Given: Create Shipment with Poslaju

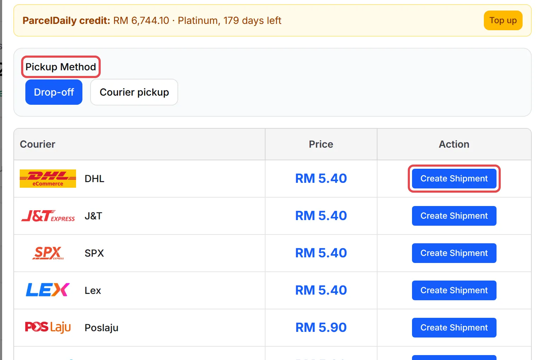Looking at the screenshot, I should tap(454, 328).
